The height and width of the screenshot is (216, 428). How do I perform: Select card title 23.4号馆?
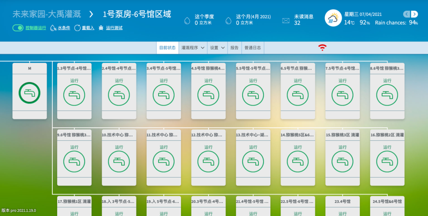pos(342,202)
